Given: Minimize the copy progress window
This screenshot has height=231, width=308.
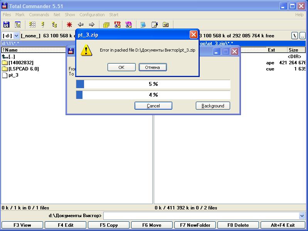Looking at the screenshot, I should point(217,52).
